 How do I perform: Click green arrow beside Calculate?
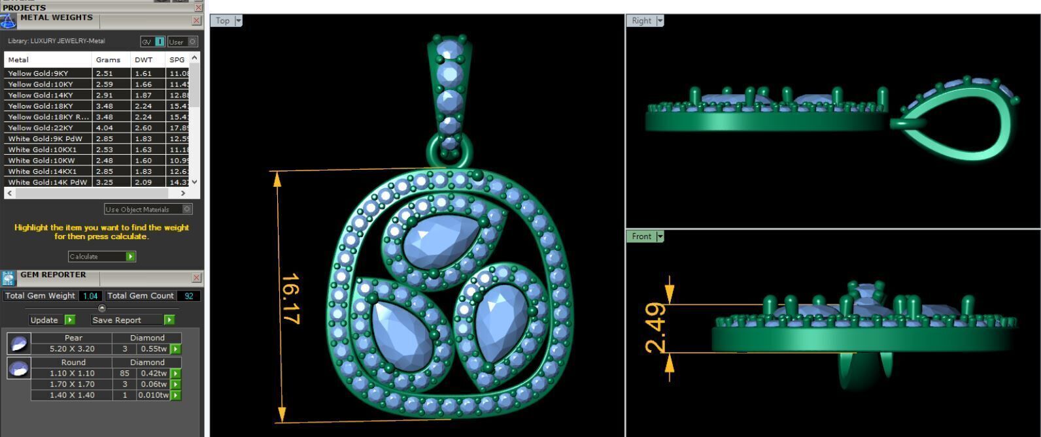(x=131, y=257)
